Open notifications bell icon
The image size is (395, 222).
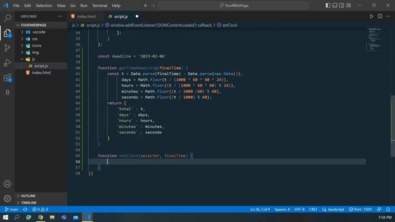388,210
